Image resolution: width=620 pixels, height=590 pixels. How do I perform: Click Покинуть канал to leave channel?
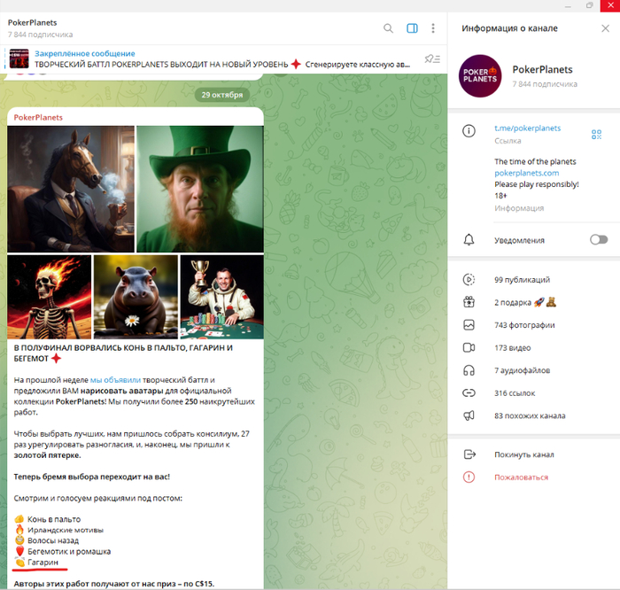point(523,454)
